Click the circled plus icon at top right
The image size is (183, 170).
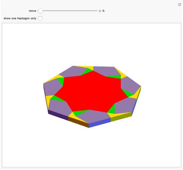click(180, 5)
